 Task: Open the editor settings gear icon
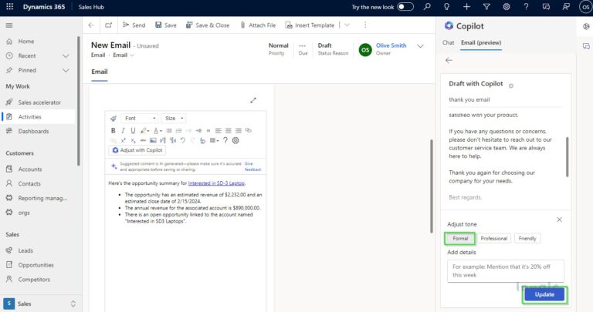click(x=236, y=140)
